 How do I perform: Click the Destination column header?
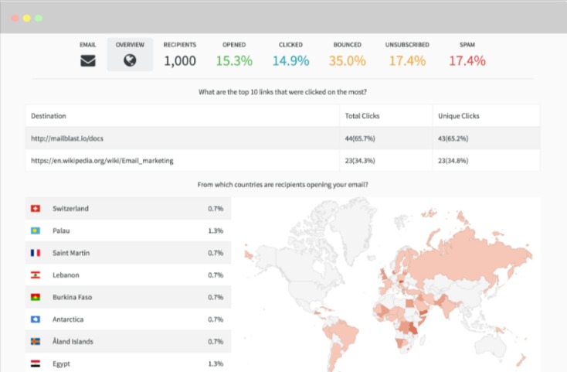(x=49, y=116)
